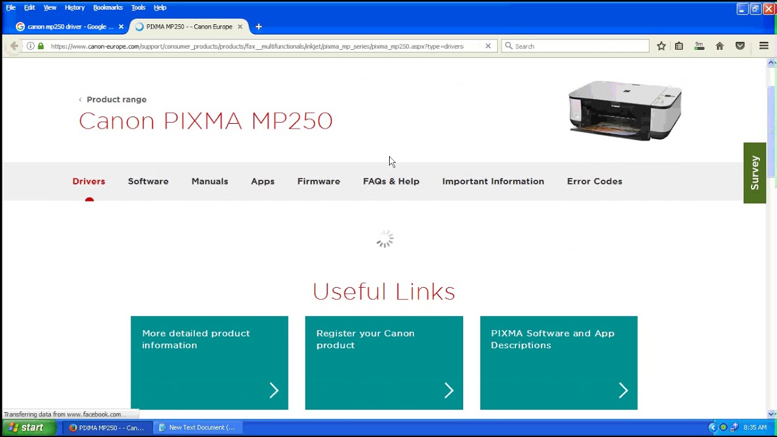Bookmark this page with the star icon
Viewport: 777px width, 437px height.
click(661, 46)
